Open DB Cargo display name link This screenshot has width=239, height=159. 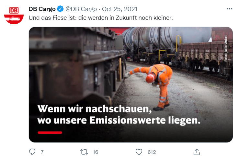click(42, 9)
